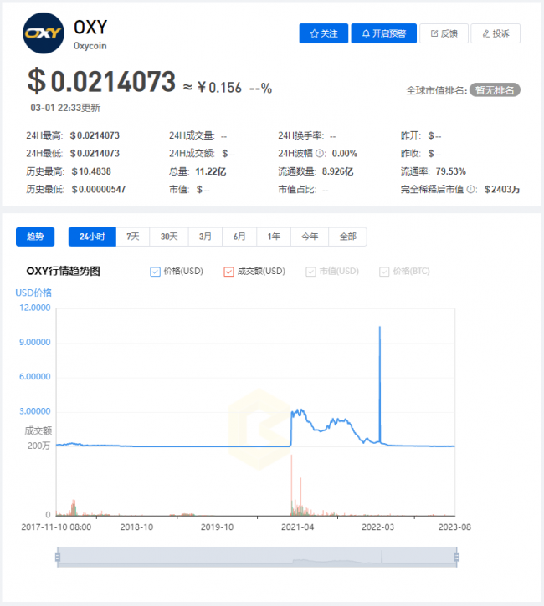The image size is (544, 606).
Task: Enable the 市值(USD) series checkbox
Action: tap(310, 272)
